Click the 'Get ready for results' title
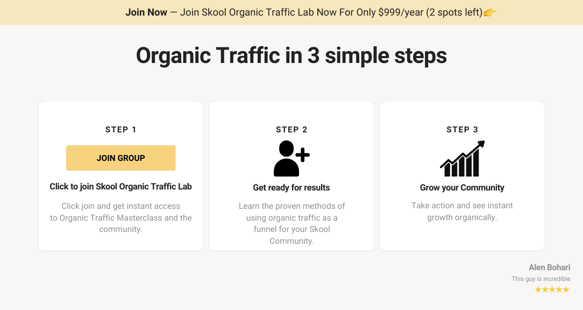This screenshot has width=583, height=310. [291, 188]
